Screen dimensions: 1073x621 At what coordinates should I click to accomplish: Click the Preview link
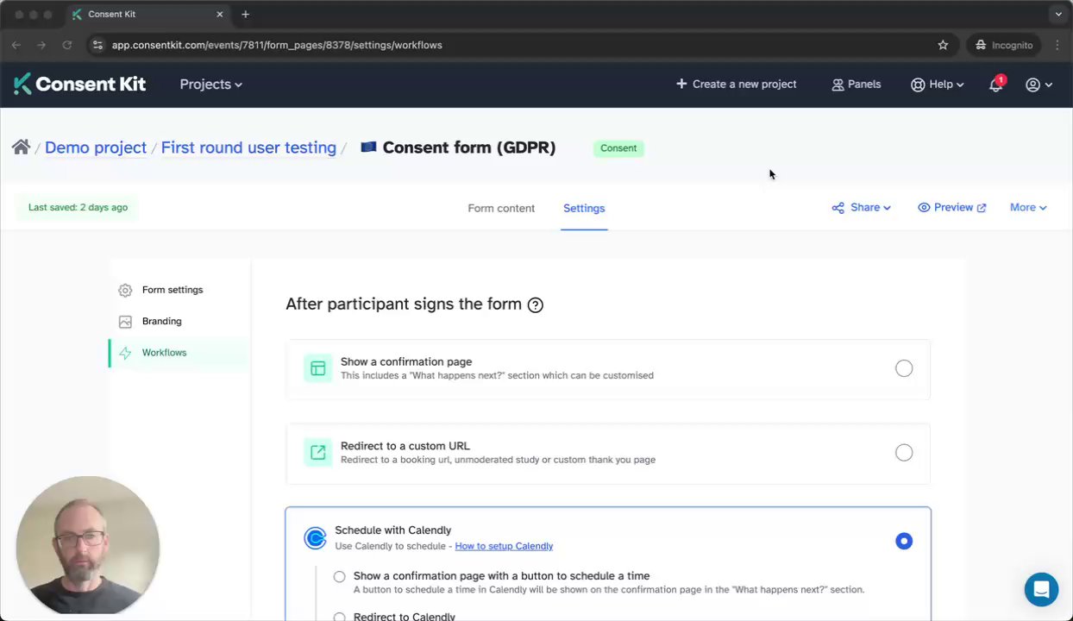click(x=952, y=208)
